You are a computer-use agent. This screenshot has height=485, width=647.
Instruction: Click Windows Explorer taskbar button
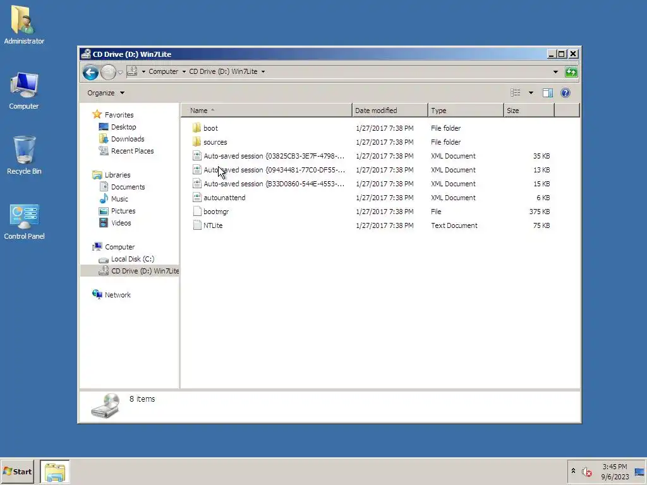55,472
